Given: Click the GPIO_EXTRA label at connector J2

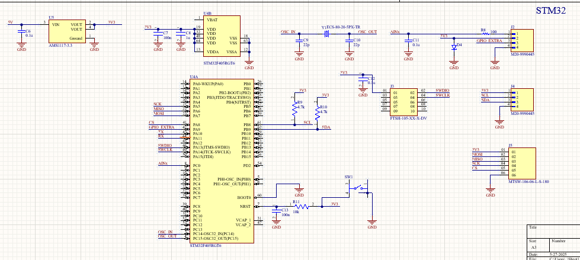Looking at the screenshot, I should pyautogui.click(x=489, y=41).
